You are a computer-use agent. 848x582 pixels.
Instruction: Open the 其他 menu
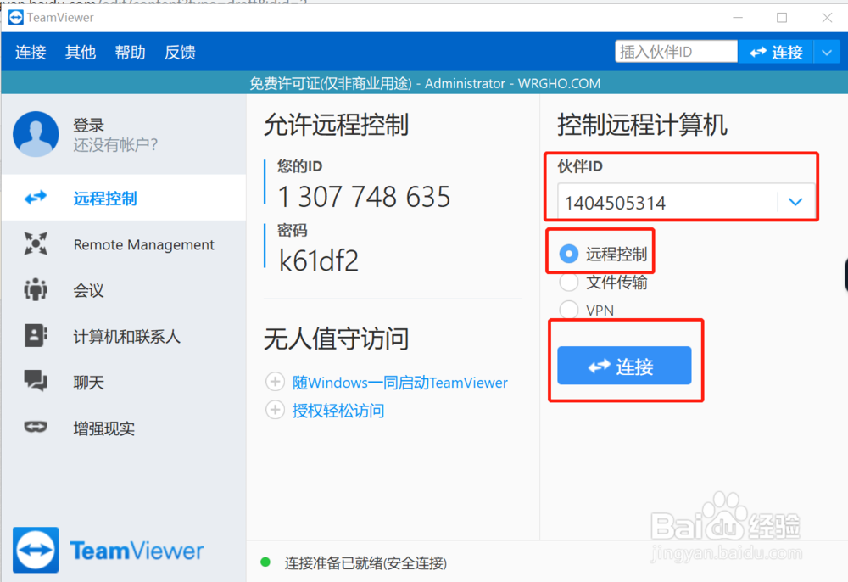[x=81, y=53]
